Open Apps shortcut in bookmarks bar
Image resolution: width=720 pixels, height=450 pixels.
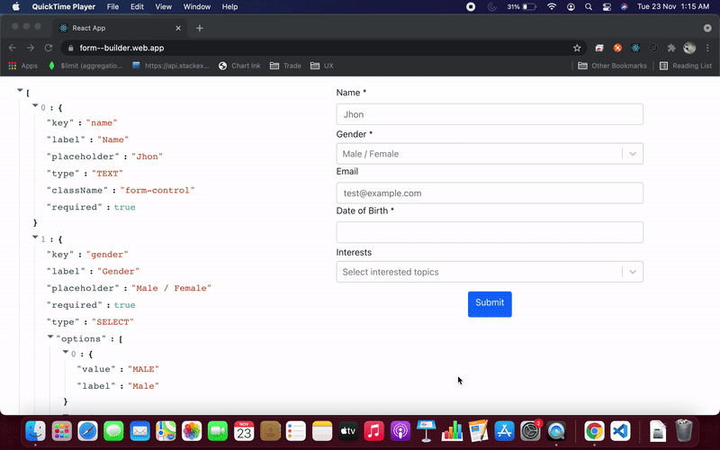coord(23,66)
